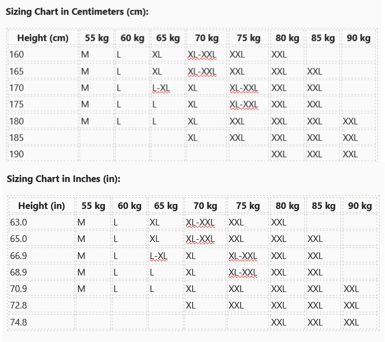
Task: Click the 63.0 inches row label
Action: pyautogui.click(x=19, y=222)
